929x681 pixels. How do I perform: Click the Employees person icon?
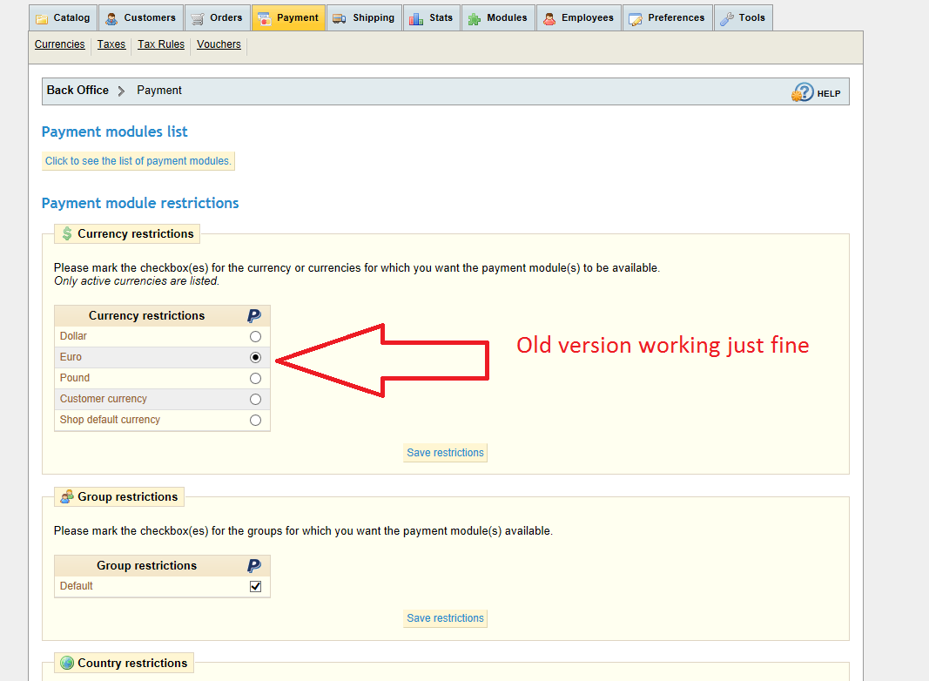549,19
